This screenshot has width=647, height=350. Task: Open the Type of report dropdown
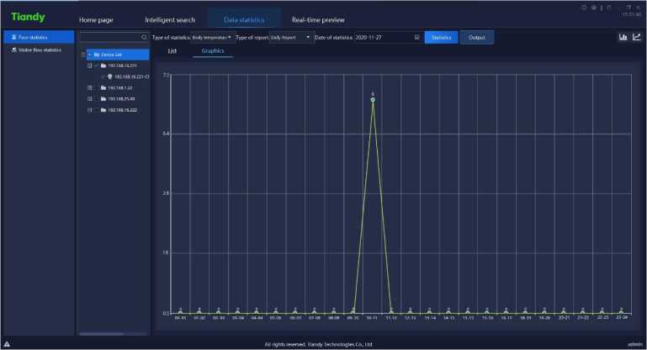coord(290,38)
